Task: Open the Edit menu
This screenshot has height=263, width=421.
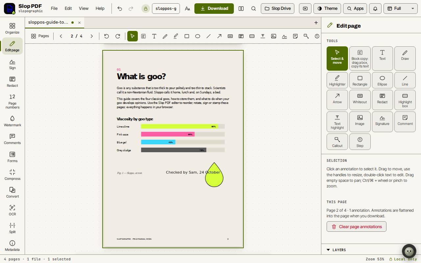Action: pos(68,9)
